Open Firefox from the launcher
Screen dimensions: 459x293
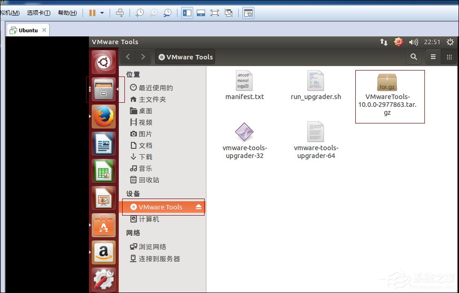pos(103,116)
